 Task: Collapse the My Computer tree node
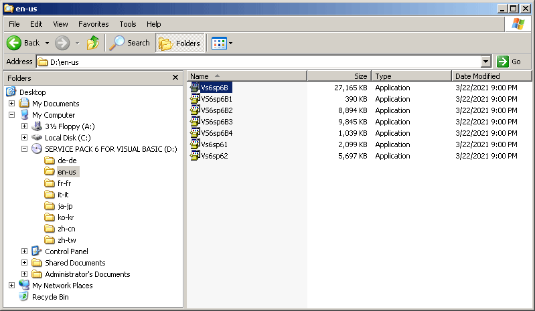(x=11, y=115)
